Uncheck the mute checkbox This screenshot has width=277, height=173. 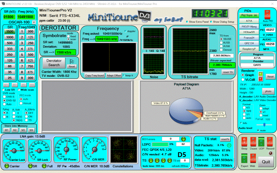258,130
